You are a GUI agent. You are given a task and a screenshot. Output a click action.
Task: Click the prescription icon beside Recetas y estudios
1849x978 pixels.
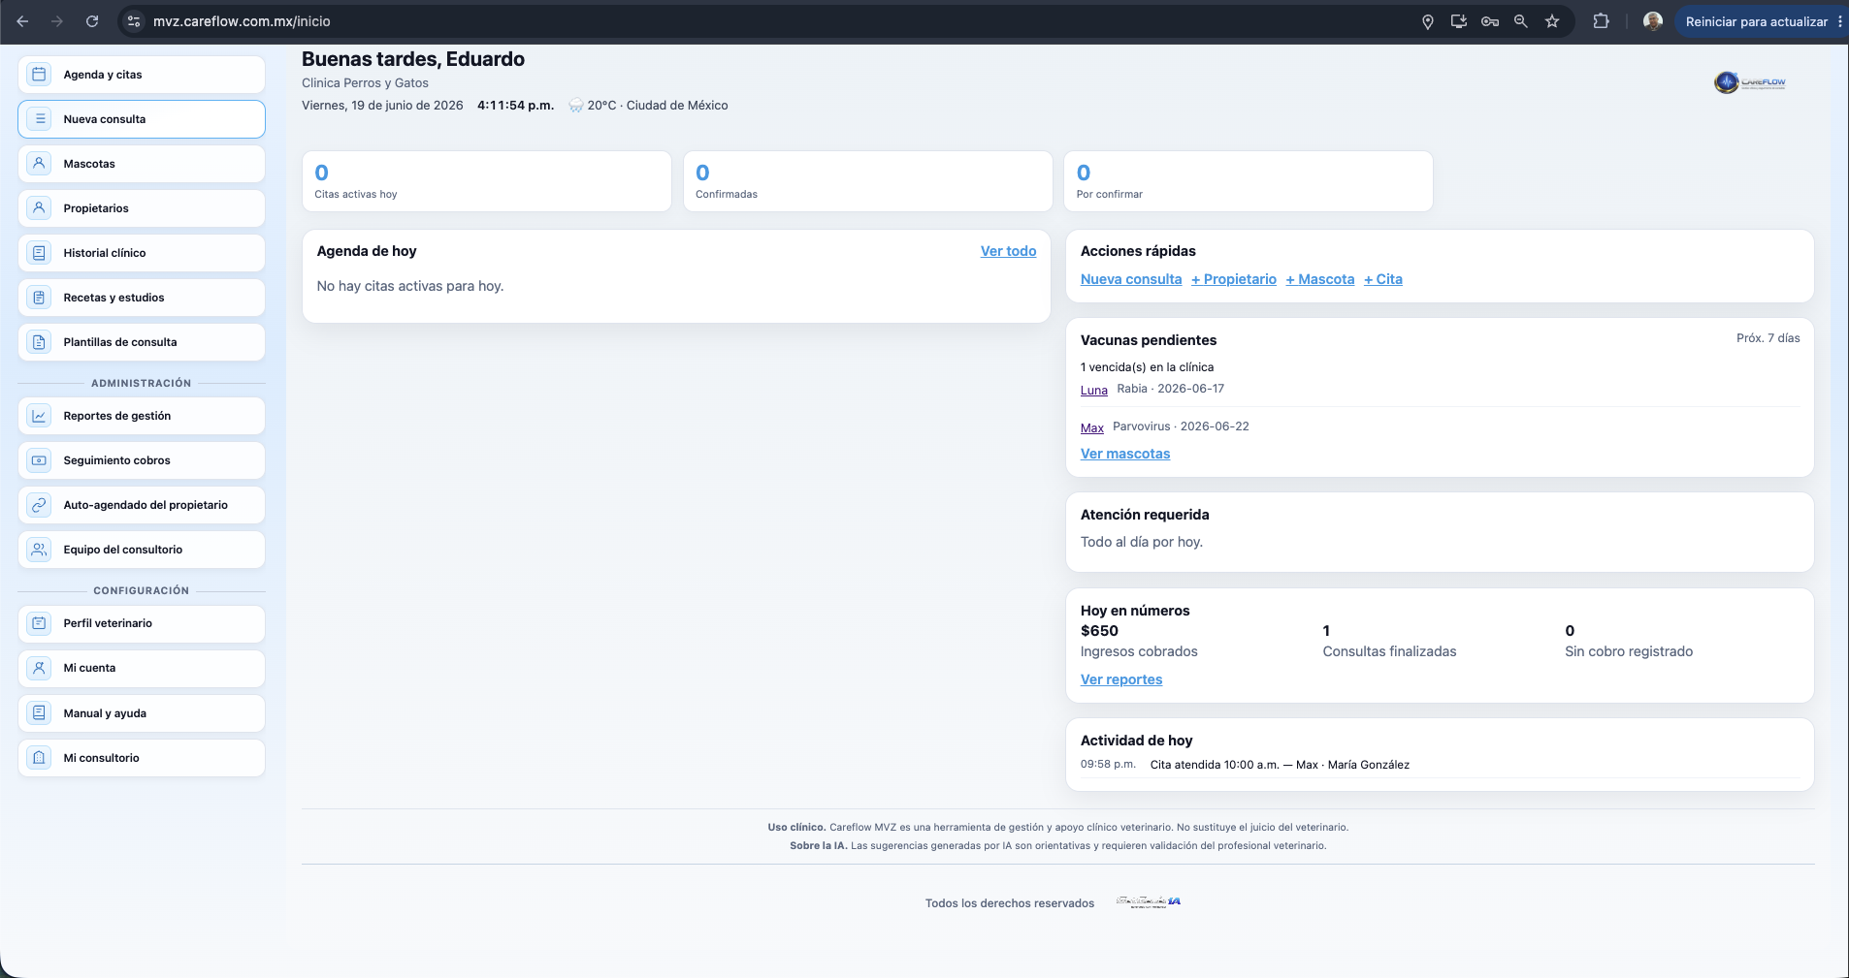[x=39, y=298]
